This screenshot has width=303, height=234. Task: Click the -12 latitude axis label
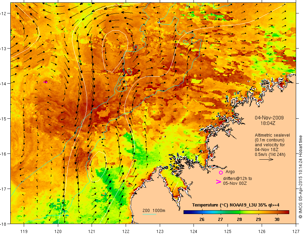point(3,13)
